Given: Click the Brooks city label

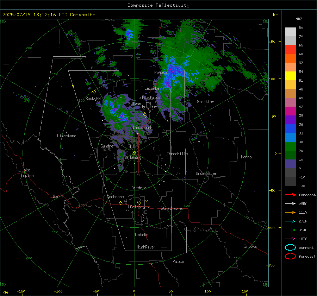Looking at the screenshot, I should tap(250, 246).
